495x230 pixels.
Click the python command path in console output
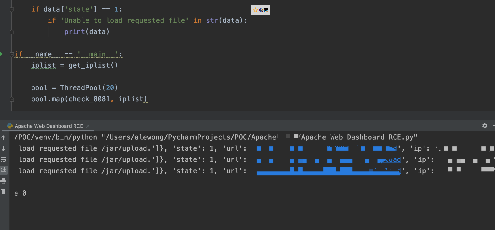(x=56, y=137)
